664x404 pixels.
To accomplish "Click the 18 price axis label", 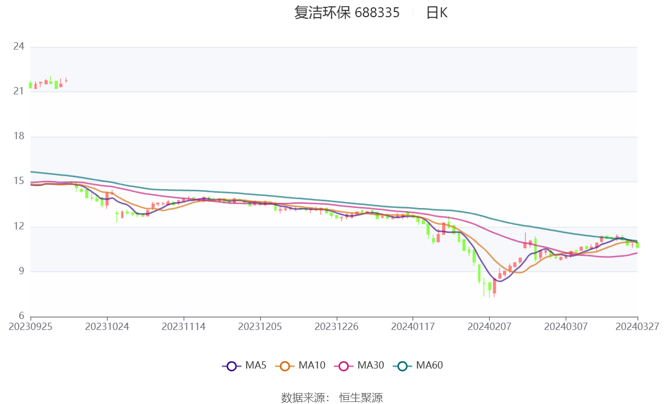I will pyautogui.click(x=19, y=137).
